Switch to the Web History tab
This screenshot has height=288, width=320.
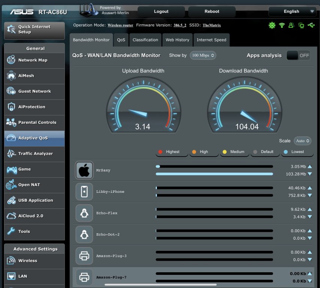(177, 40)
